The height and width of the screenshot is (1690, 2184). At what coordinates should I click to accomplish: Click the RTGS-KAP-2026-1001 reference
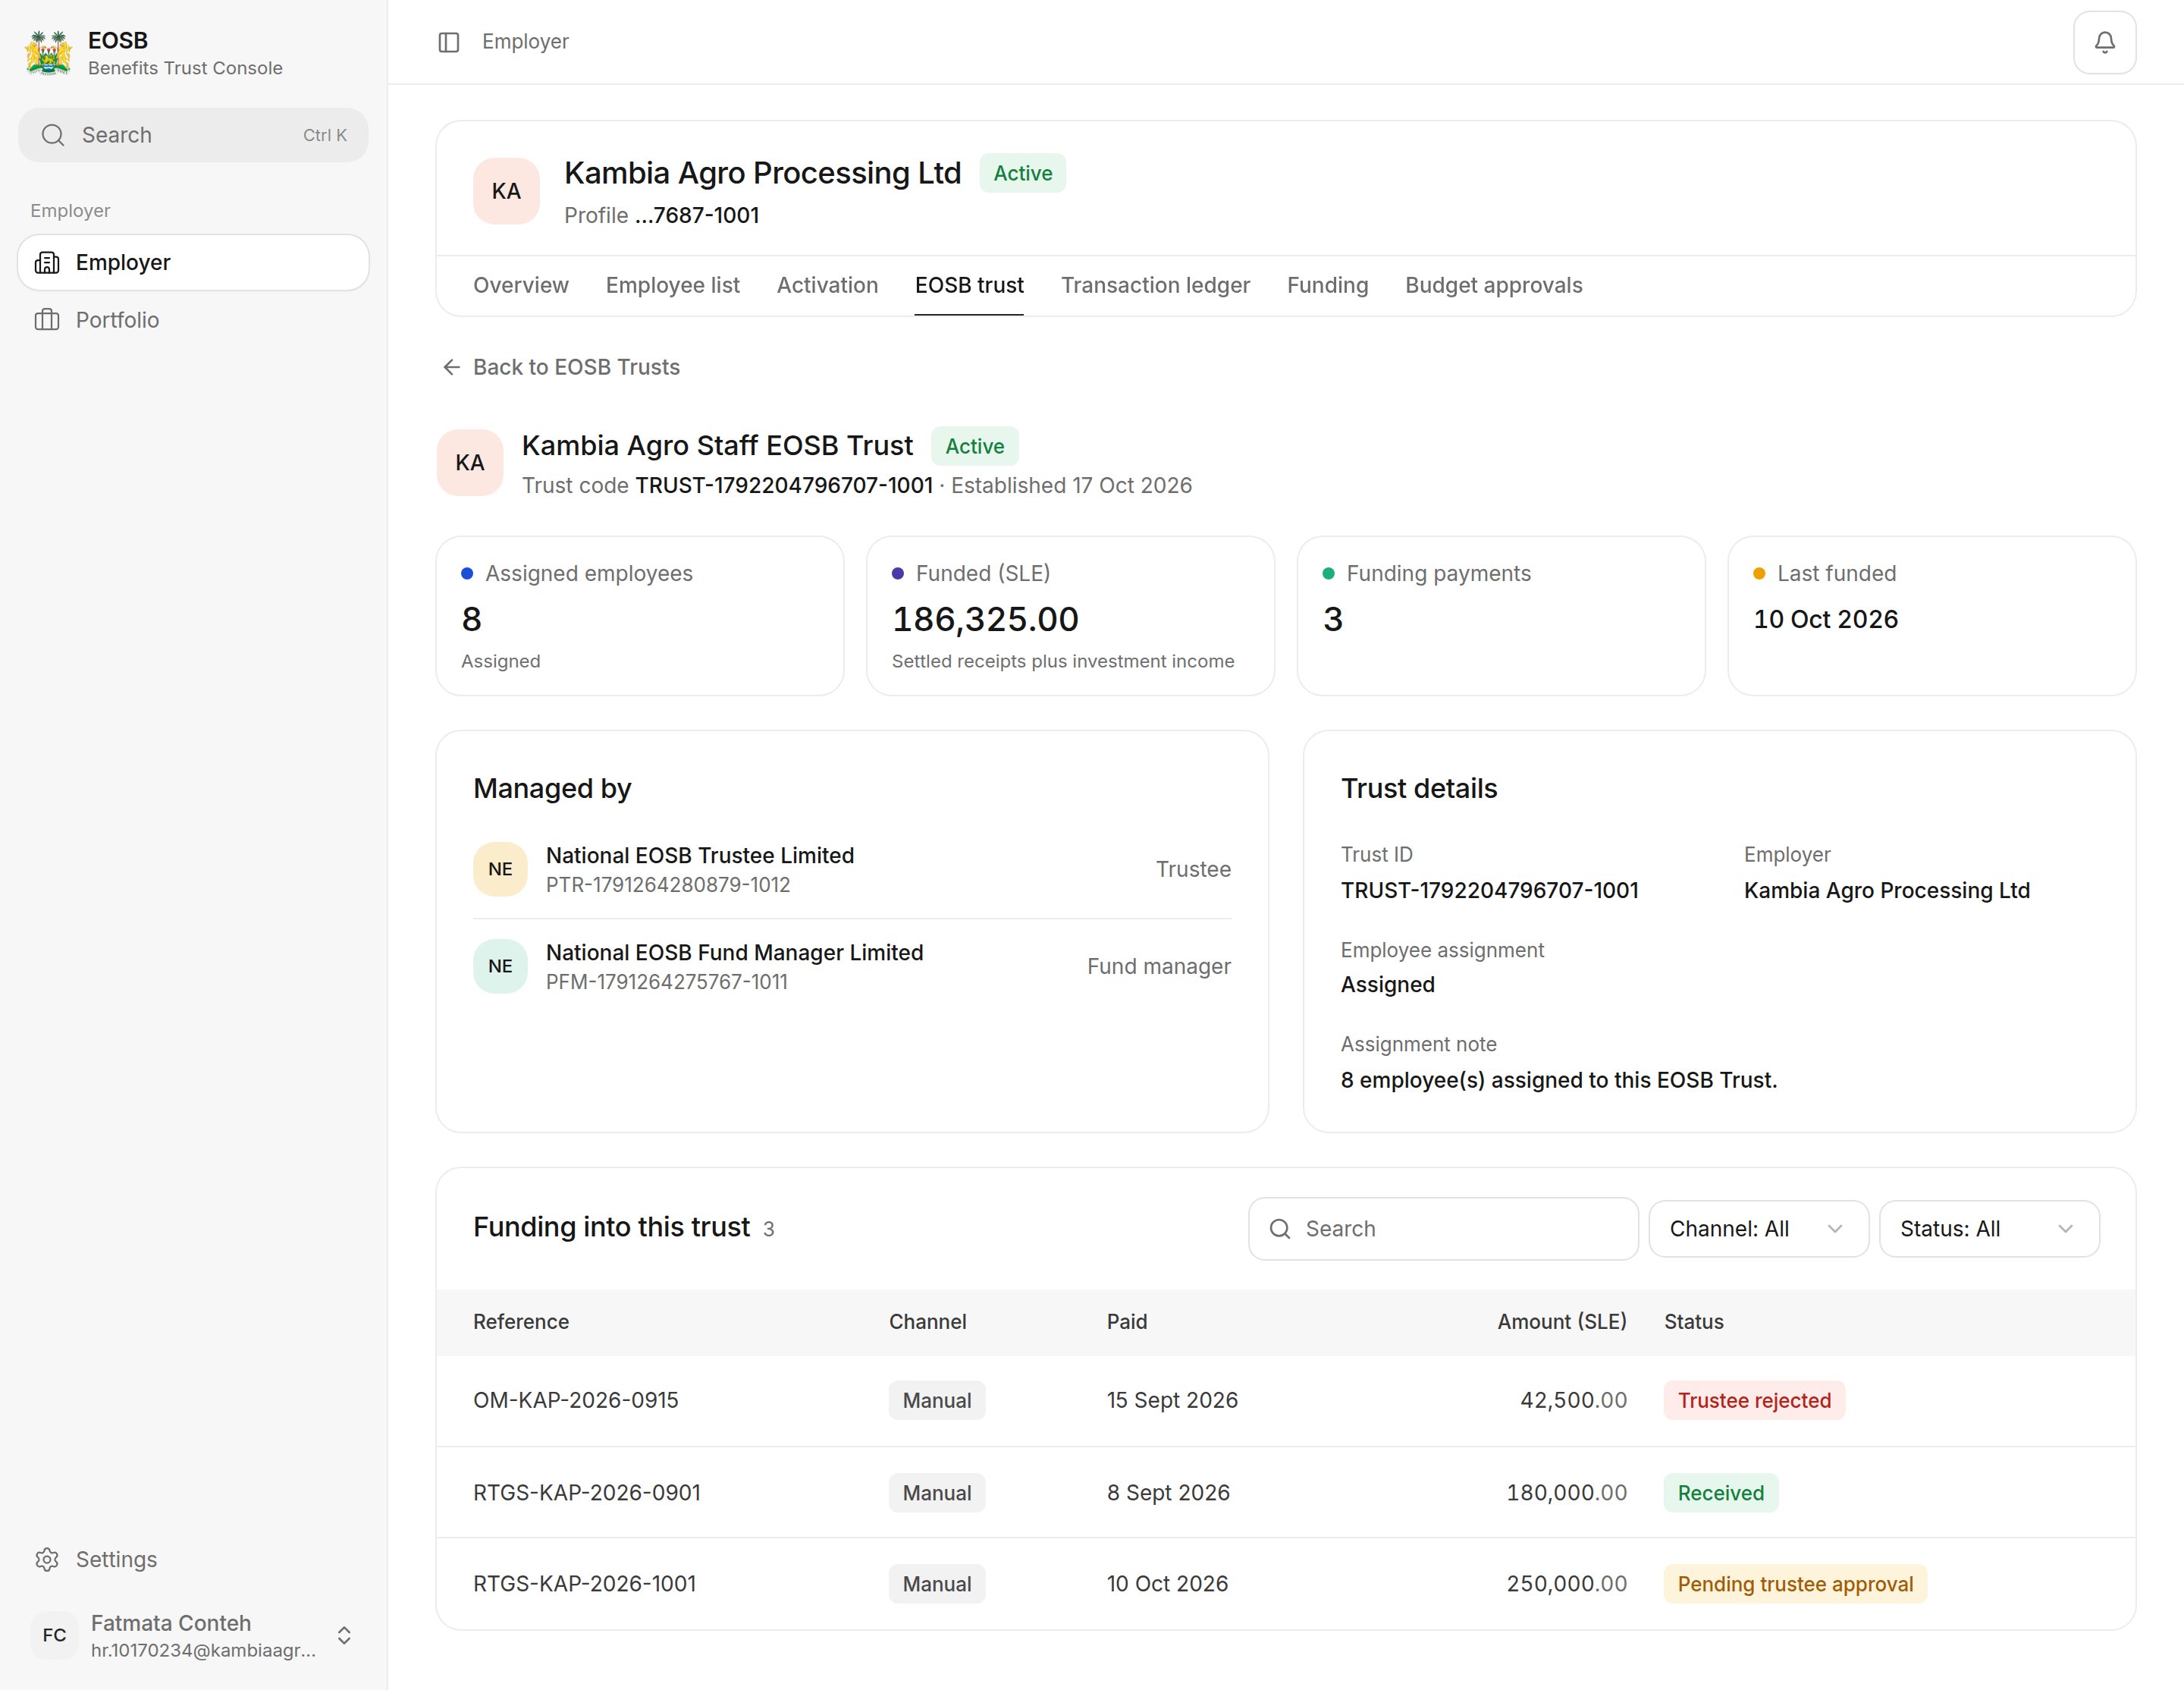point(584,1584)
